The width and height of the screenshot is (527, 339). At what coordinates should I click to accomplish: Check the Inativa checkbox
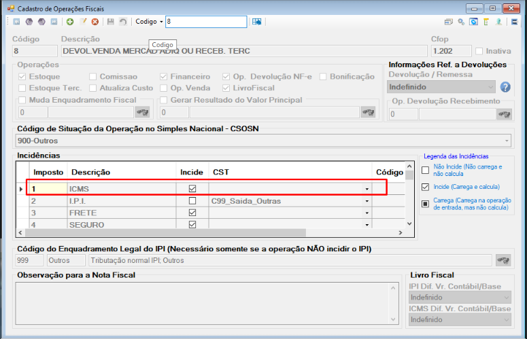[479, 51]
